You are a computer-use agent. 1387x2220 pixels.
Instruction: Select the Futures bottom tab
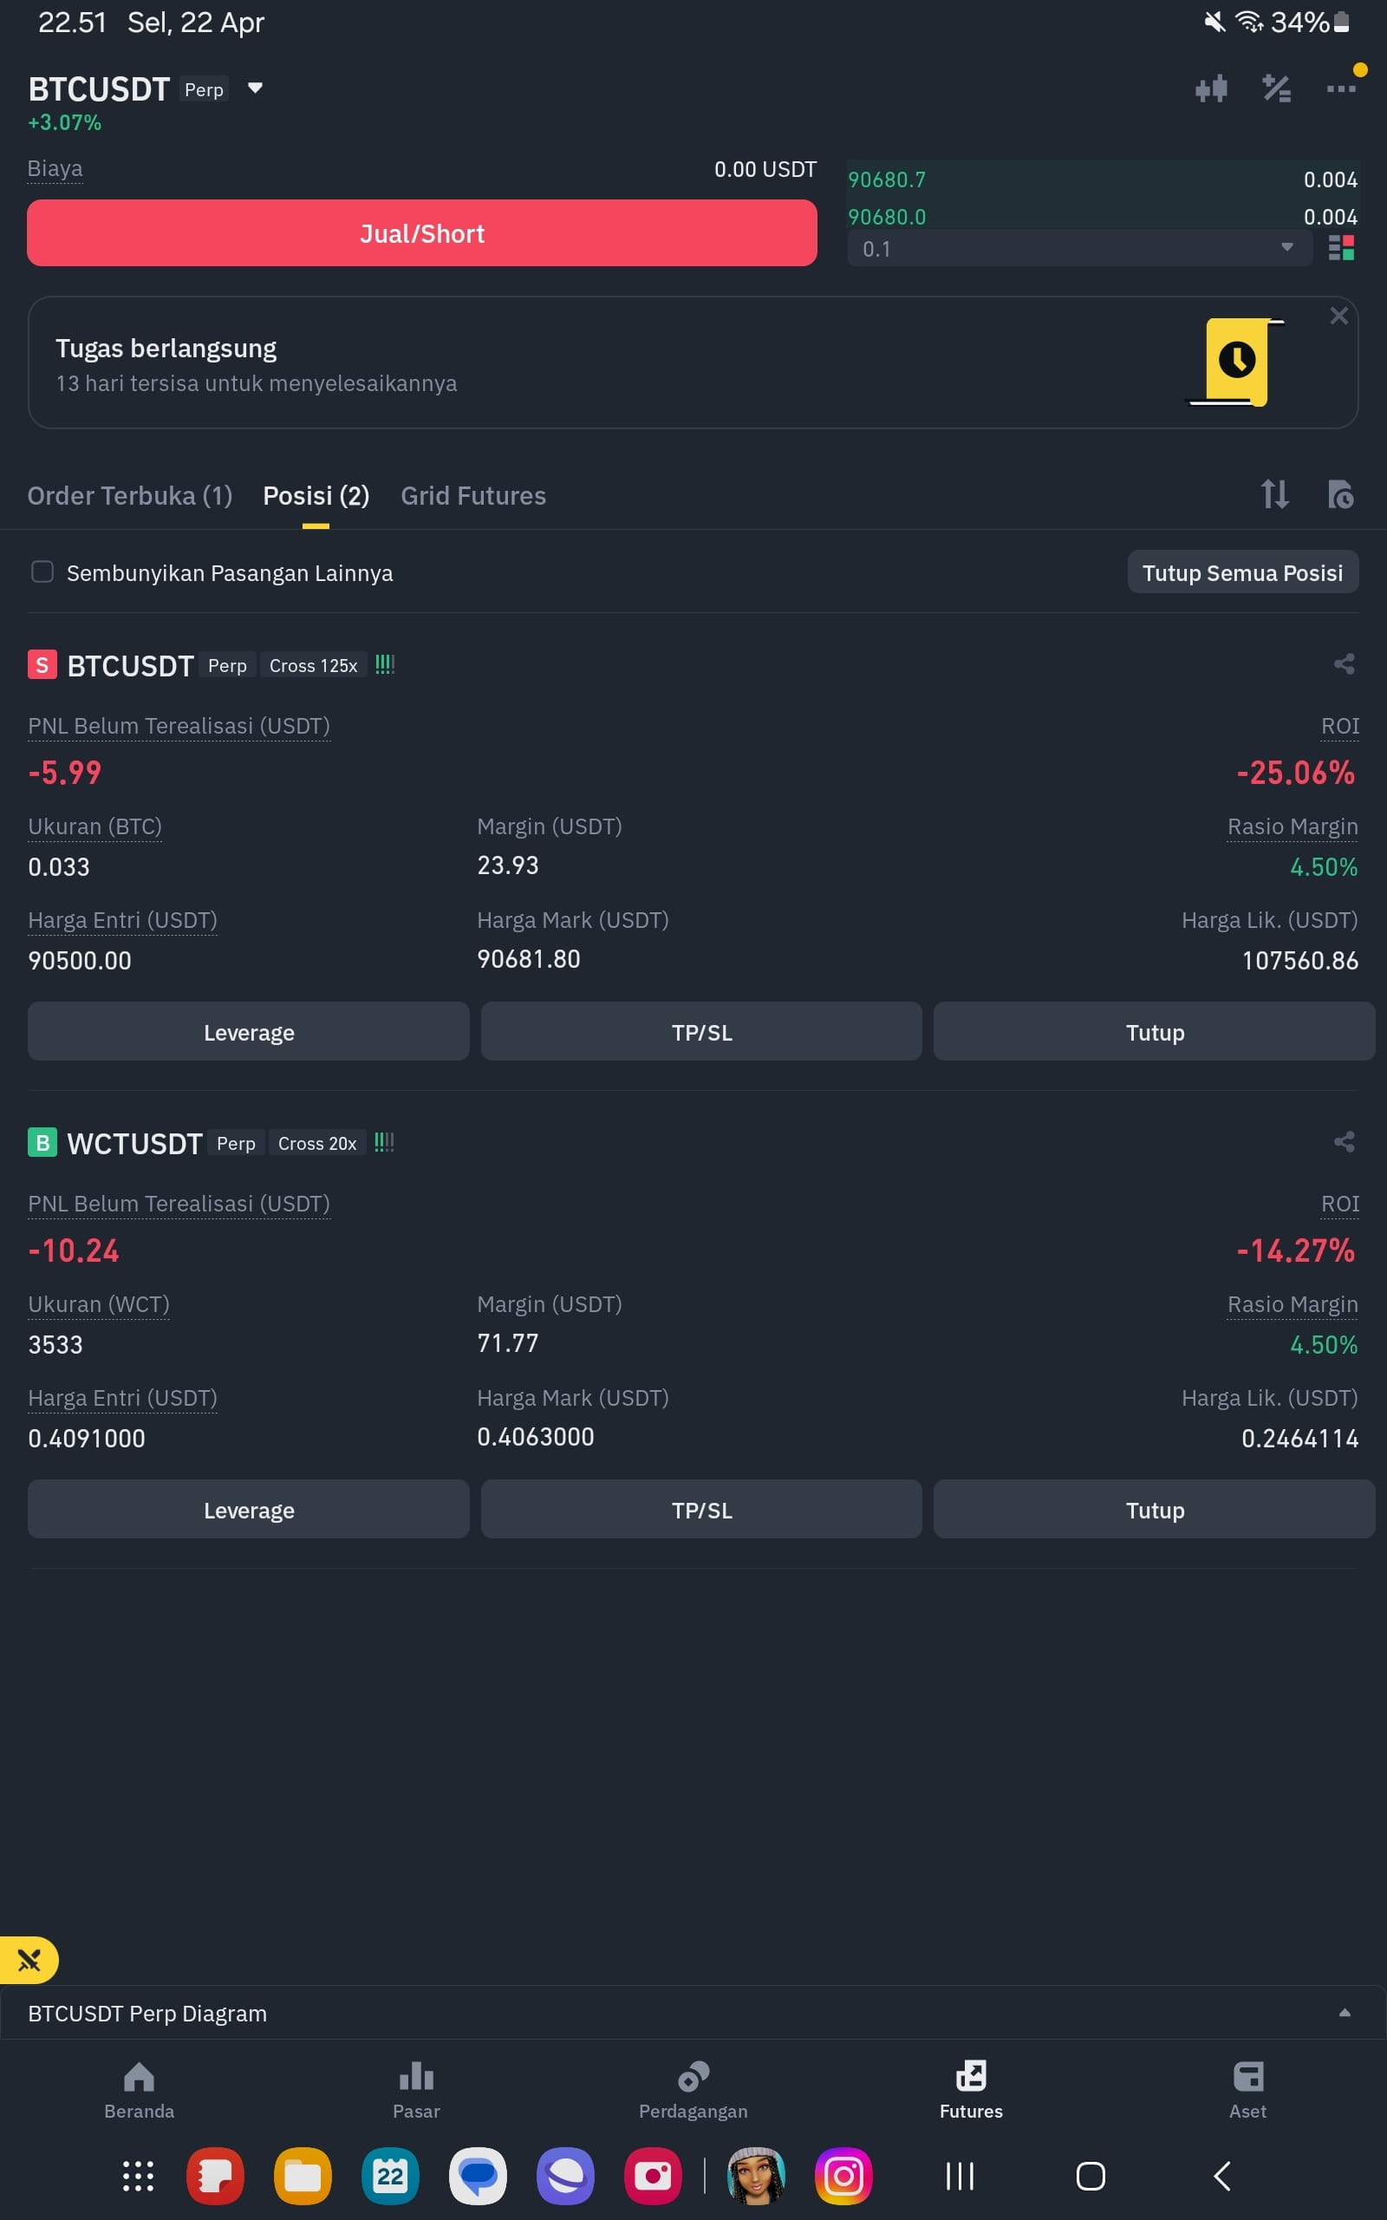click(971, 2091)
